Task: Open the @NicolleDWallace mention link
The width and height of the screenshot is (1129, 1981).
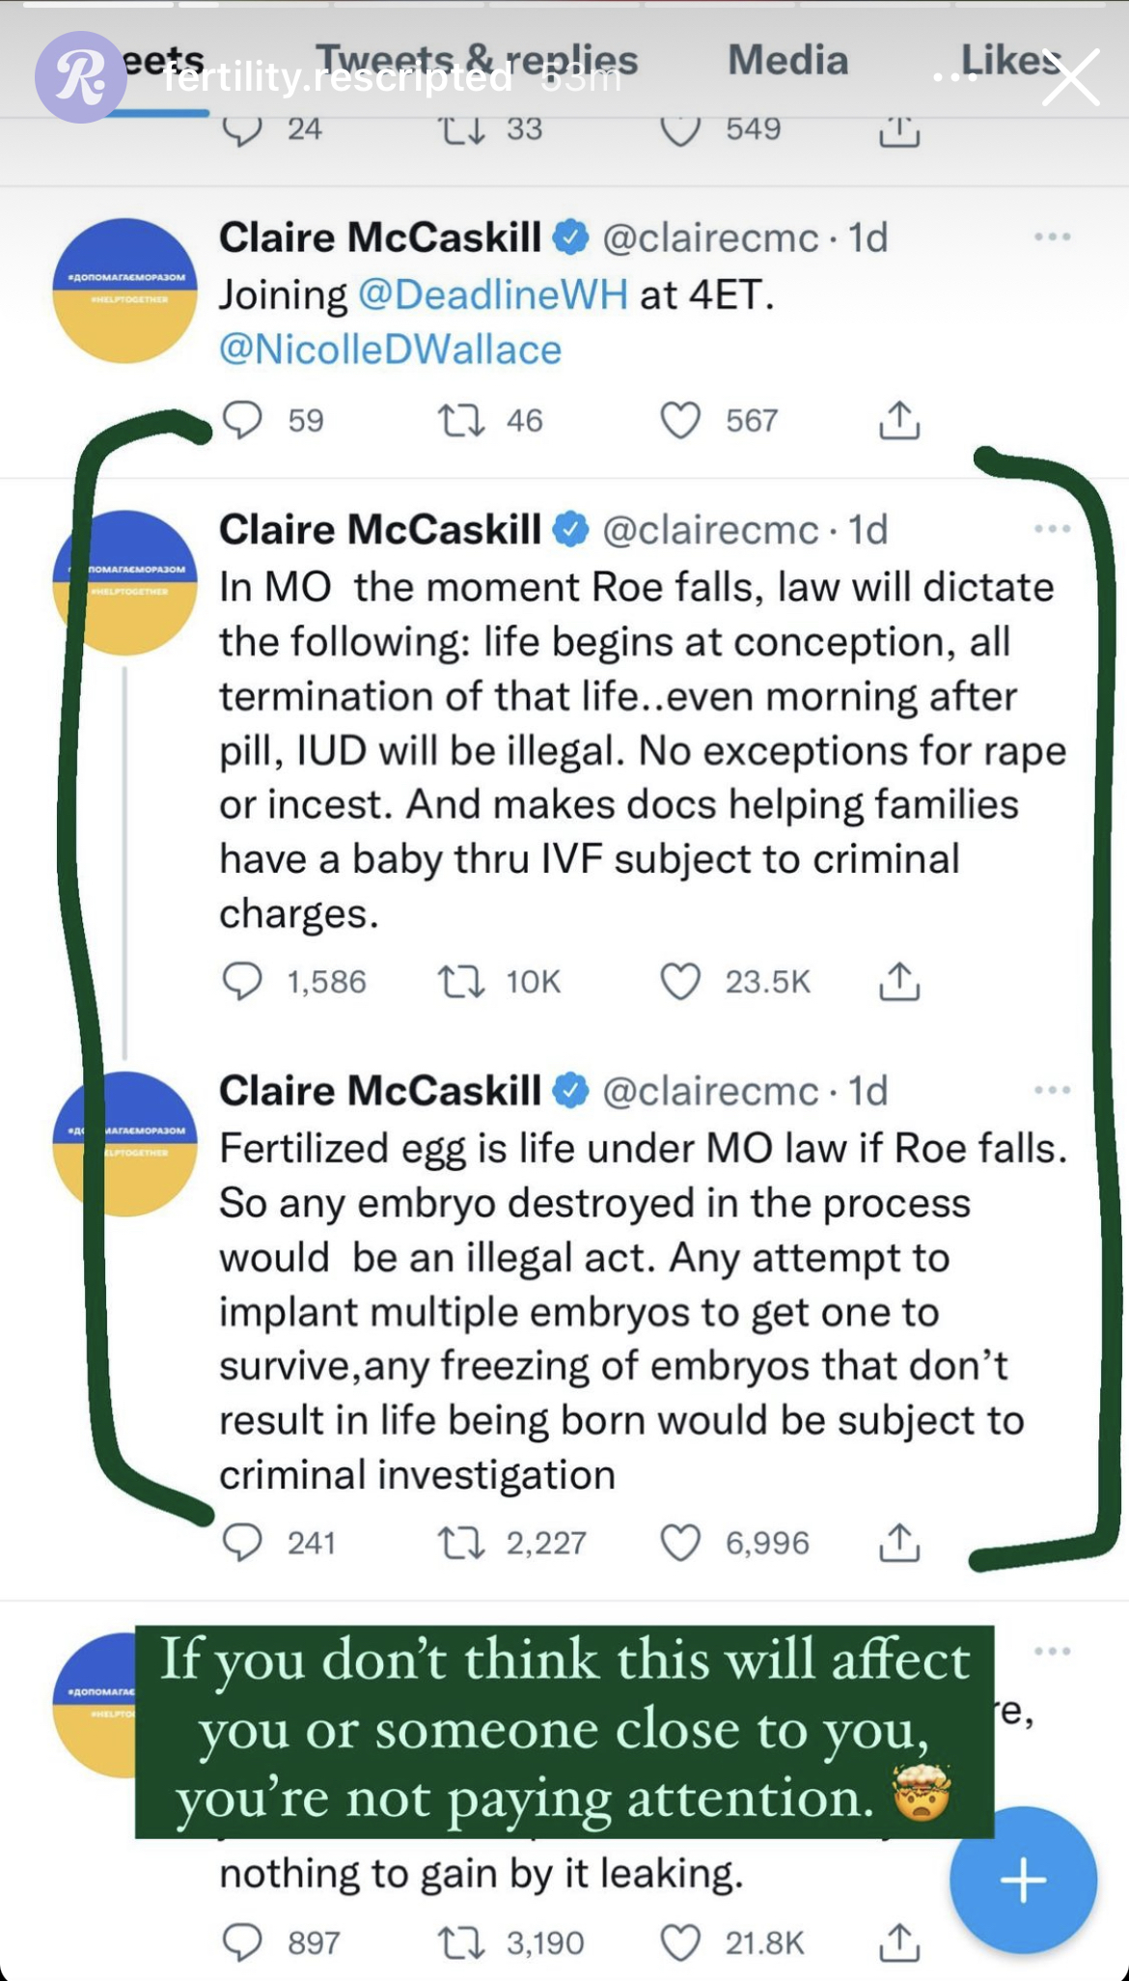Action: point(390,349)
